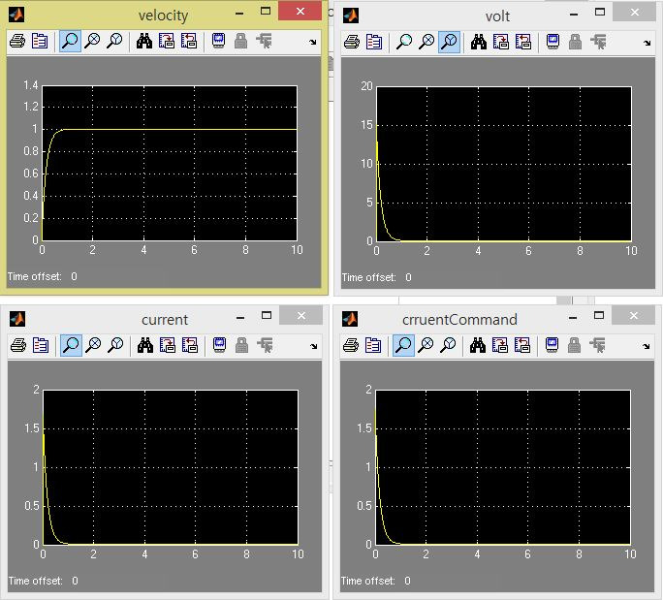
Task: Open Parameters in velocity scope
Action: click(x=40, y=41)
